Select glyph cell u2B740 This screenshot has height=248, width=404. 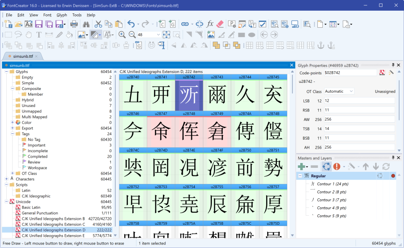pyautogui.click(x=133, y=93)
